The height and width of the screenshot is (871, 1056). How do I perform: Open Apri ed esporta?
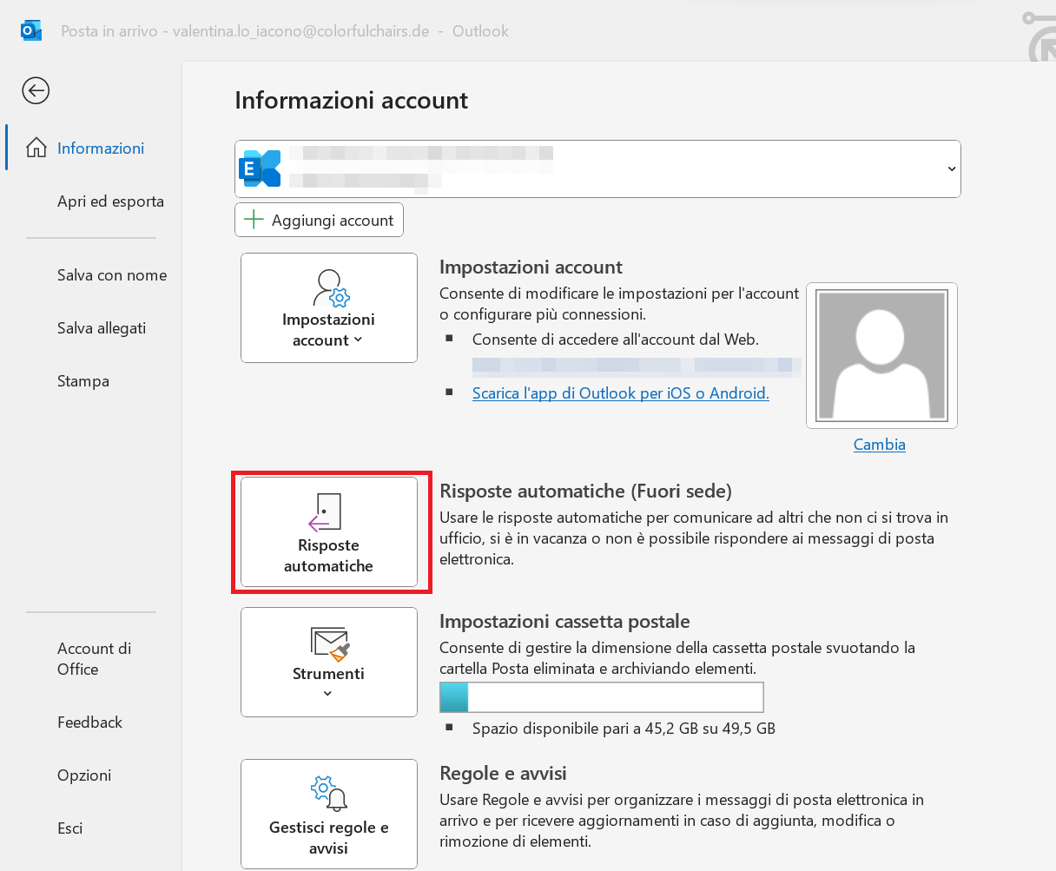[110, 201]
